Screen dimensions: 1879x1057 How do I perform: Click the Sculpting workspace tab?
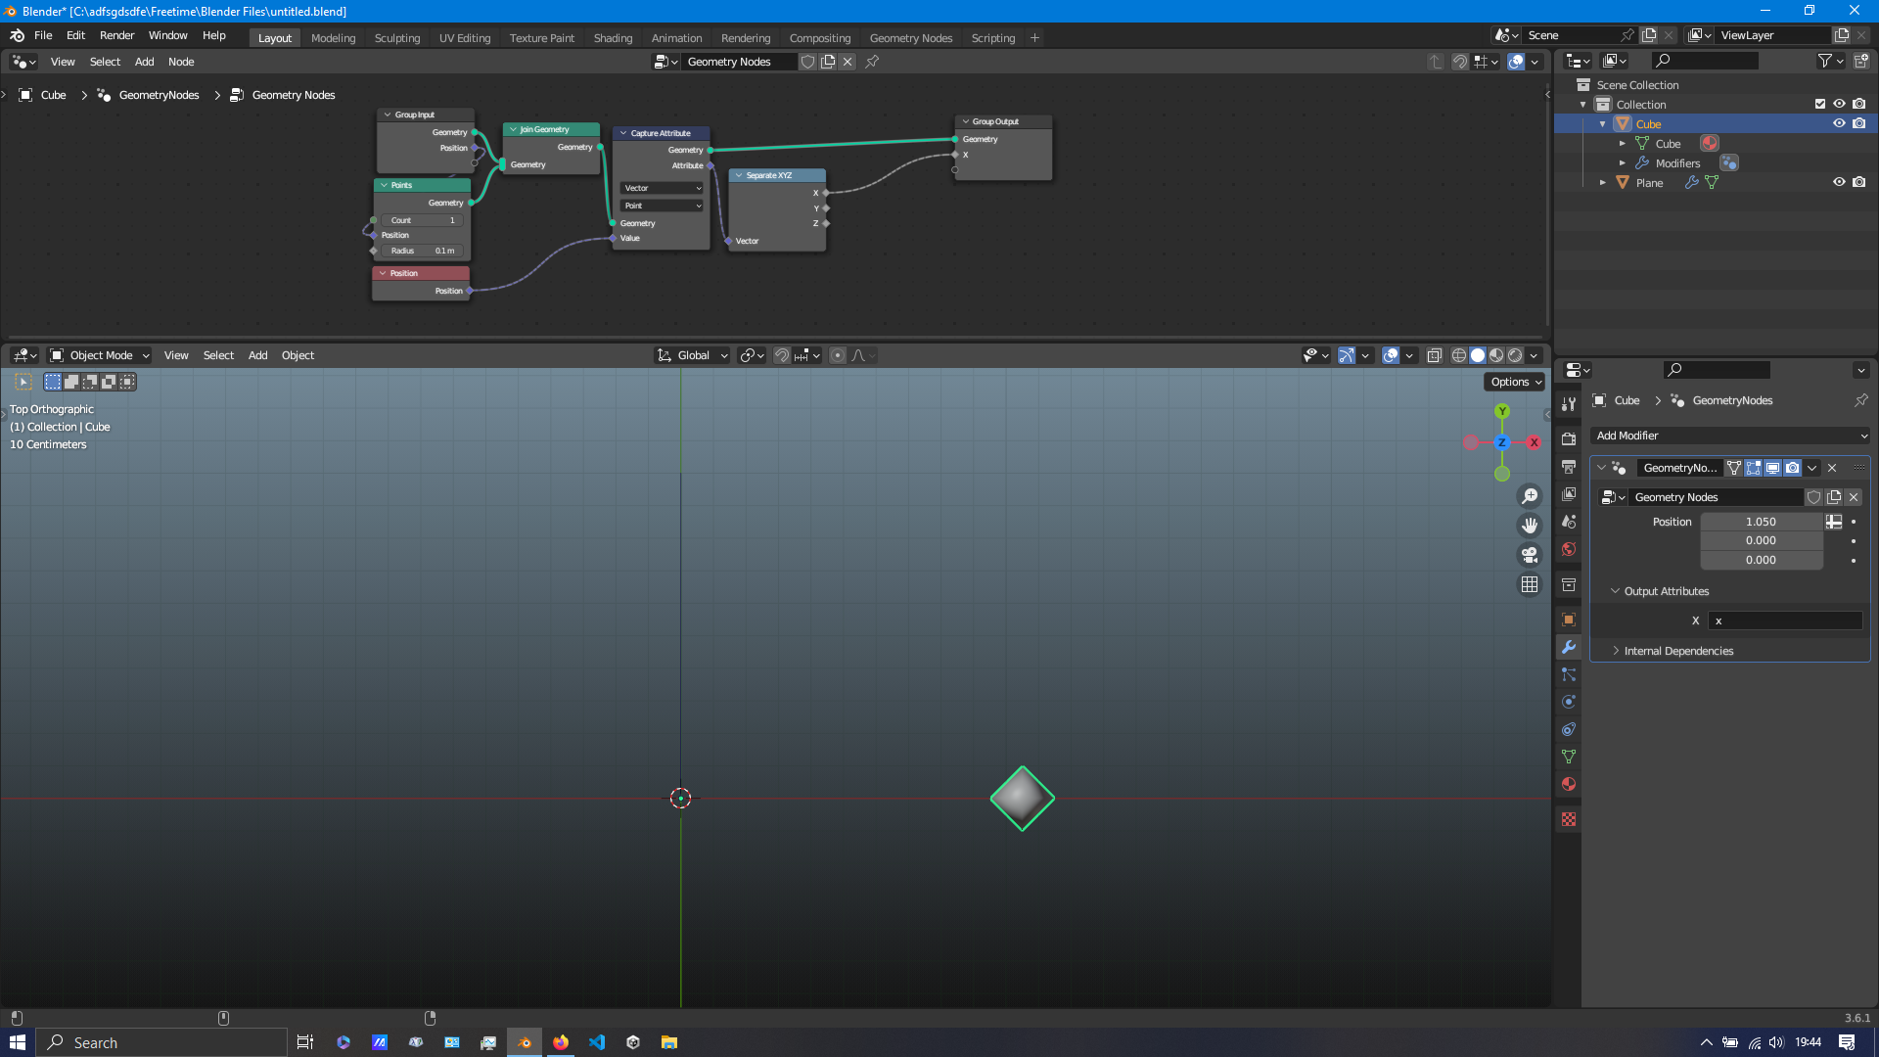[x=396, y=36]
